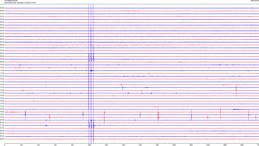
Task: Select the 09:30 time row label
Action: tap(2, 62)
